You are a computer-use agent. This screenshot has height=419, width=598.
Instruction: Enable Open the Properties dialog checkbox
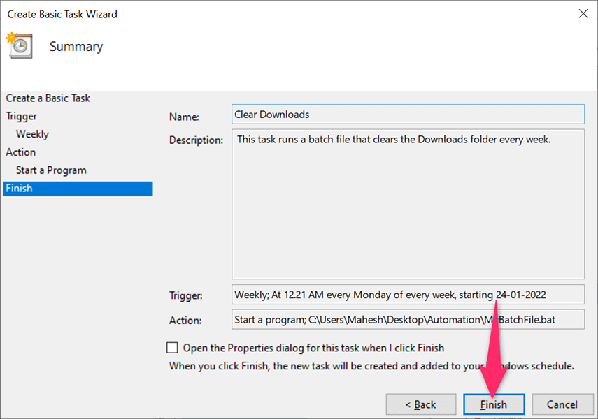(173, 348)
